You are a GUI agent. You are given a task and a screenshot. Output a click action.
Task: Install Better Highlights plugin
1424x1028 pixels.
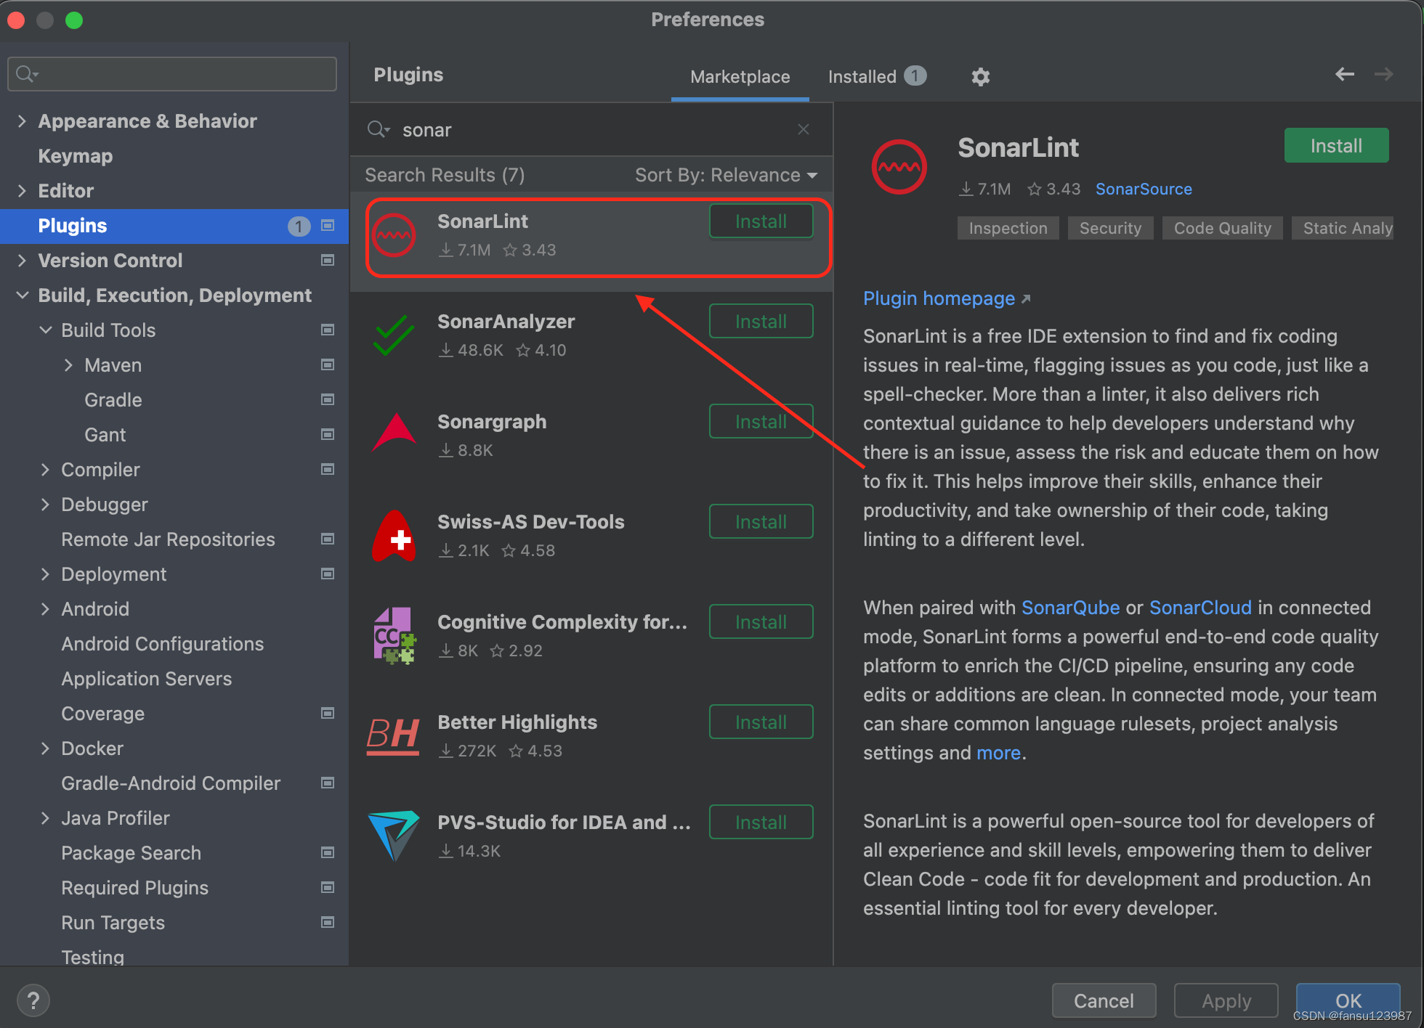point(761,722)
